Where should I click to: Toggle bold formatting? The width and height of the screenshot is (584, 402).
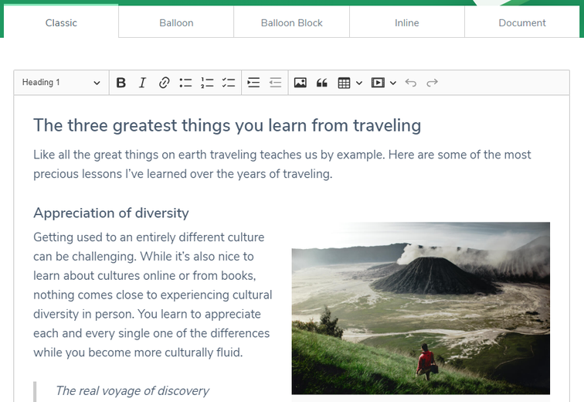121,83
